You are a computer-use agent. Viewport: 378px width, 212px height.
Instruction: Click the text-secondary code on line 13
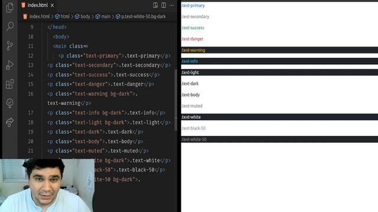pyautogui.click(x=109, y=65)
